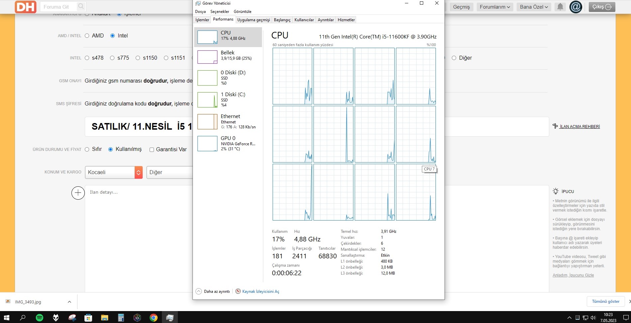The height and width of the screenshot is (323, 631).
Task: Switch to the Uygulama geçmişi tab
Action: [253, 20]
